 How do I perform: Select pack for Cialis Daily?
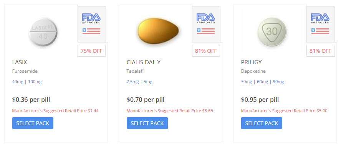pos(147,123)
